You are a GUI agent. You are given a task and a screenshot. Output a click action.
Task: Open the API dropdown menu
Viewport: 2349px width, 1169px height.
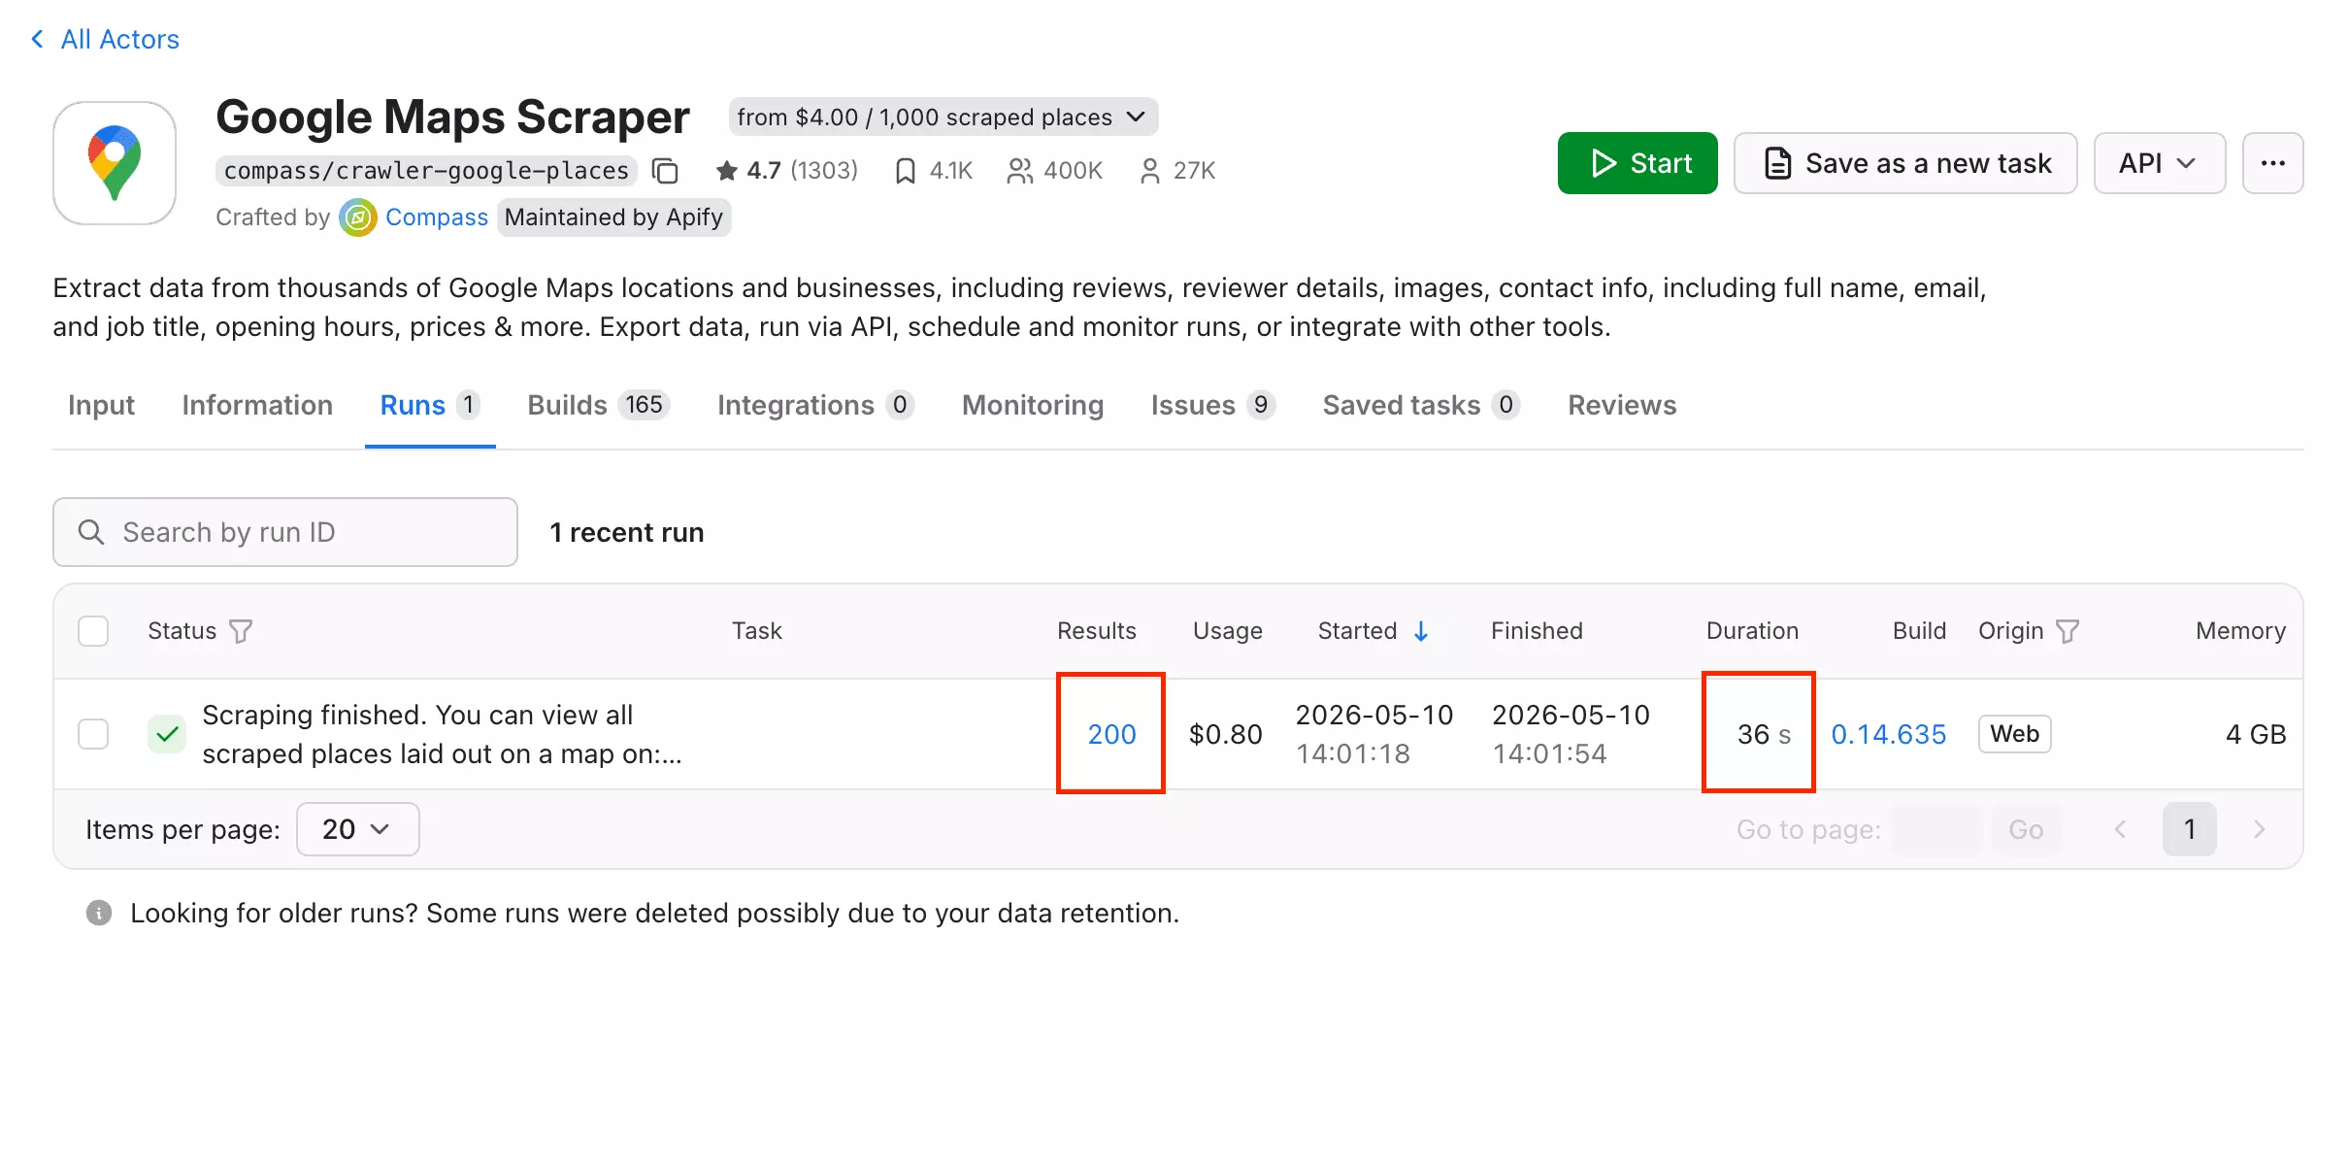[2160, 163]
